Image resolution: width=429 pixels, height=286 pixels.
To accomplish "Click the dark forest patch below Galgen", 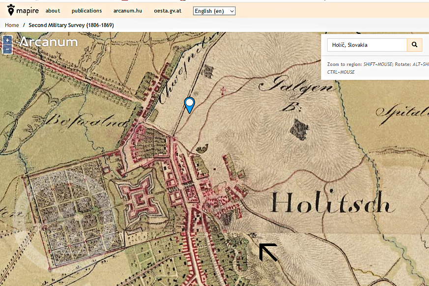I will click(x=299, y=129).
